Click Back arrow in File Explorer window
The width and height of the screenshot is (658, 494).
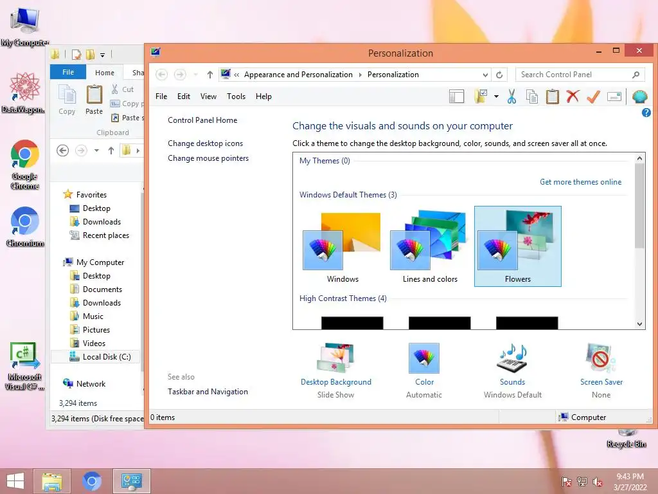[x=62, y=151]
